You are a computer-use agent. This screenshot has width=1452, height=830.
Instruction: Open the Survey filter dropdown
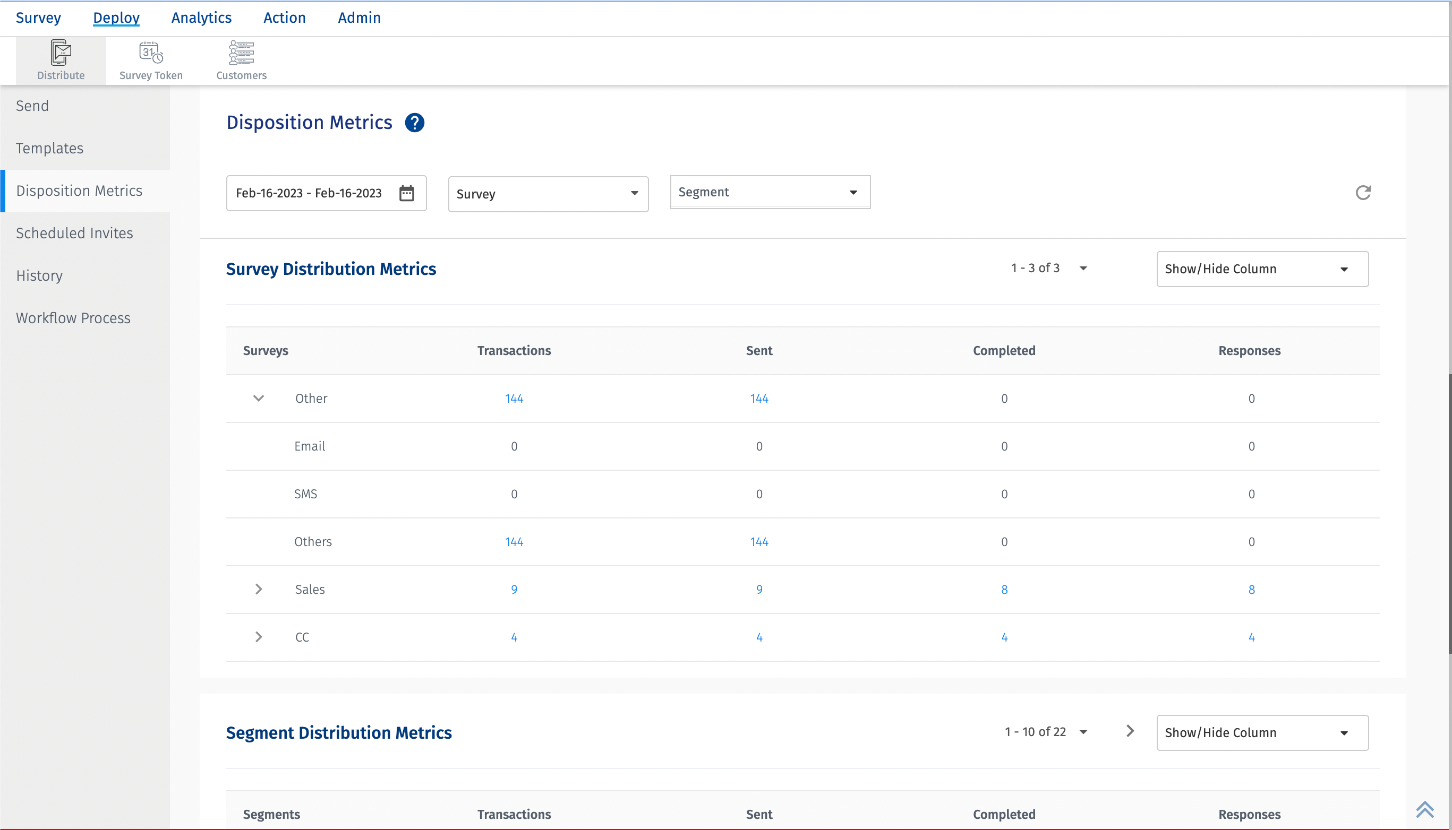click(x=548, y=194)
